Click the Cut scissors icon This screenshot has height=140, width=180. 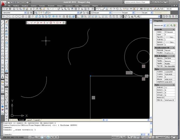tap(31, 9)
